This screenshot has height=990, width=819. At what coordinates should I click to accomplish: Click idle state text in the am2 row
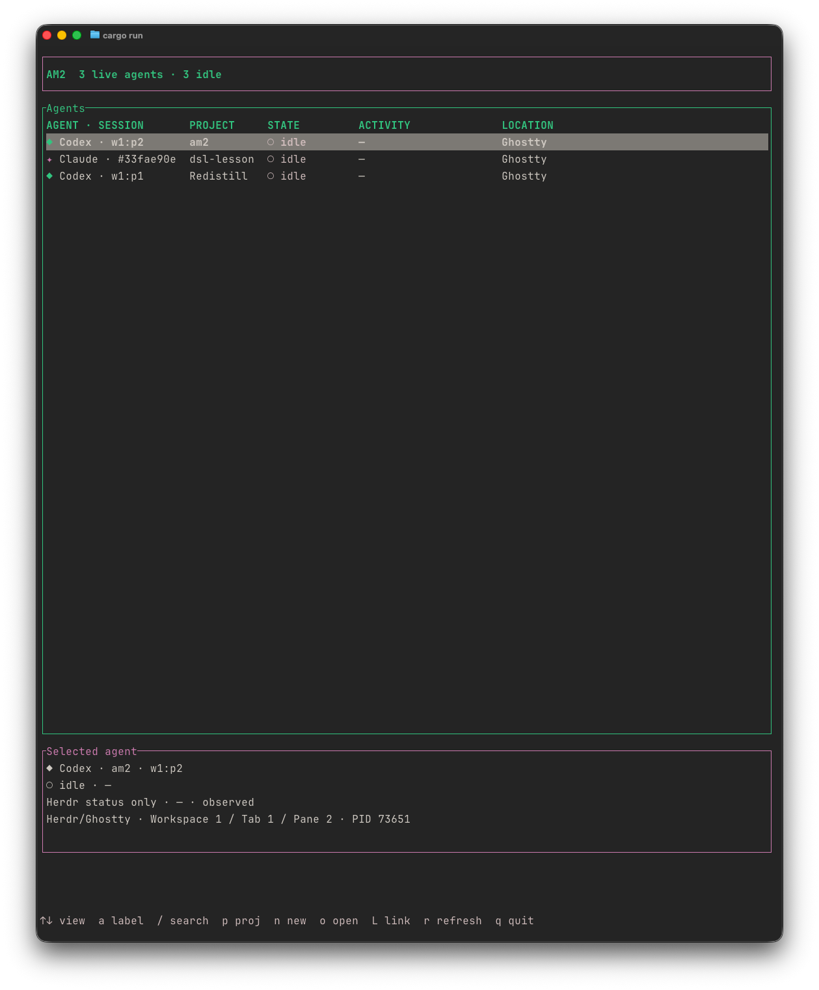point(293,142)
